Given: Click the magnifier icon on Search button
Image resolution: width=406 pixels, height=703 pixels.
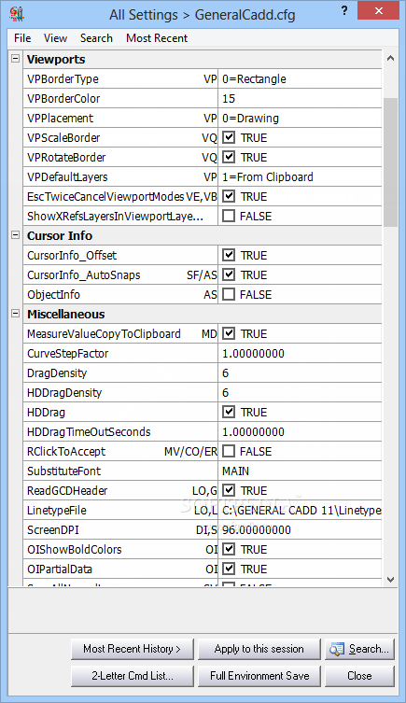Looking at the screenshot, I should coord(337,649).
